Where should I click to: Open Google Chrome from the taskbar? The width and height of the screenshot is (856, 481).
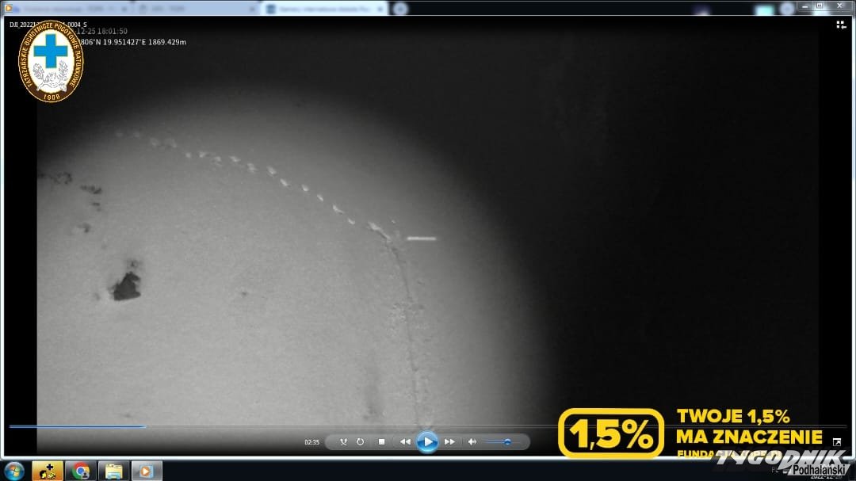coord(80,471)
